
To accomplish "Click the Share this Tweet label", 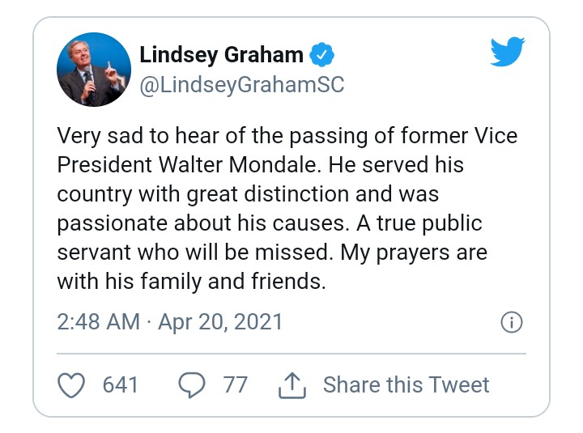I will (x=406, y=384).
